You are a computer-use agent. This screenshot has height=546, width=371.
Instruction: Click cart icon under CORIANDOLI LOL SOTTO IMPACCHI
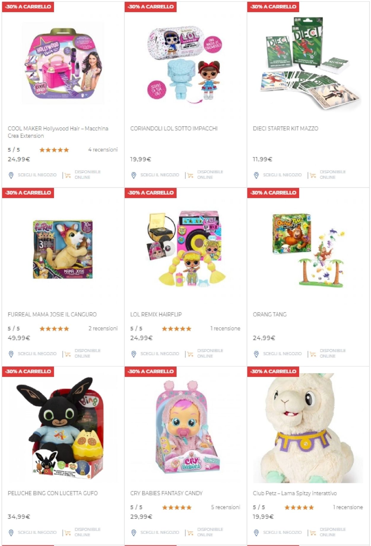pos(190,175)
